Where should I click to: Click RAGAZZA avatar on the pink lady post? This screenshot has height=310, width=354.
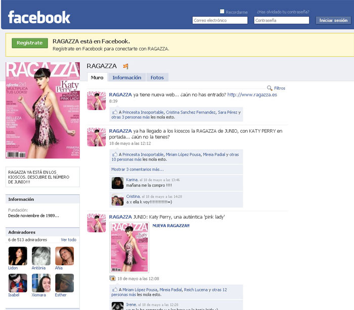pyautogui.click(x=97, y=223)
